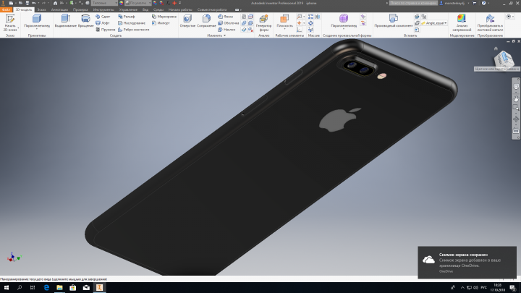521x293 pixels.
Task: Click the ViewCube
Action: [x=504, y=59]
